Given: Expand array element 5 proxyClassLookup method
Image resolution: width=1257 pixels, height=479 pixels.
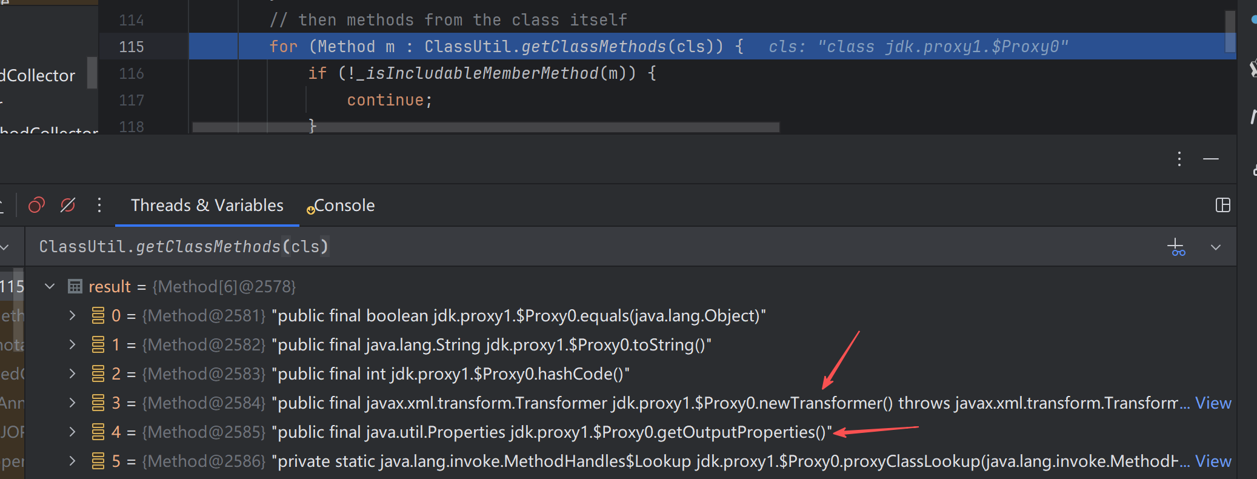Looking at the screenshot, I should click(x=72, y=461).
